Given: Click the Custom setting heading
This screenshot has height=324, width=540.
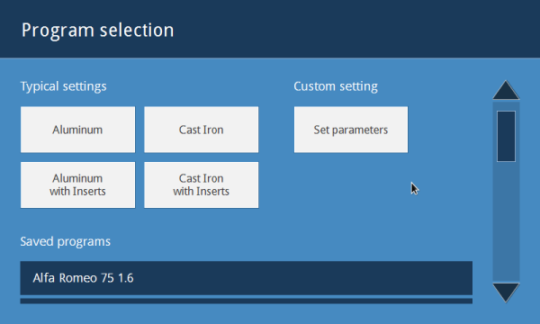Looking at the screenshot, I should pyautogui.click(x=336, y=86).
